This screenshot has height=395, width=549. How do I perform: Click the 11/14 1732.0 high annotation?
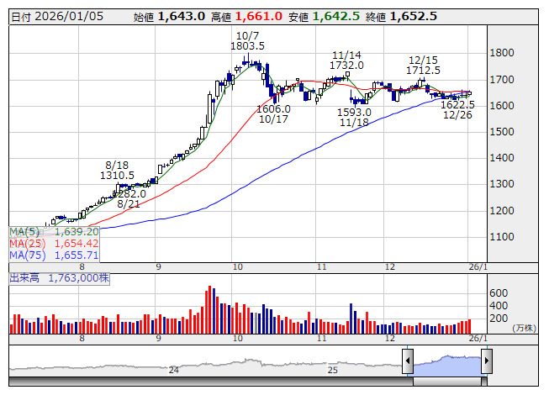(x=346, y=61)
